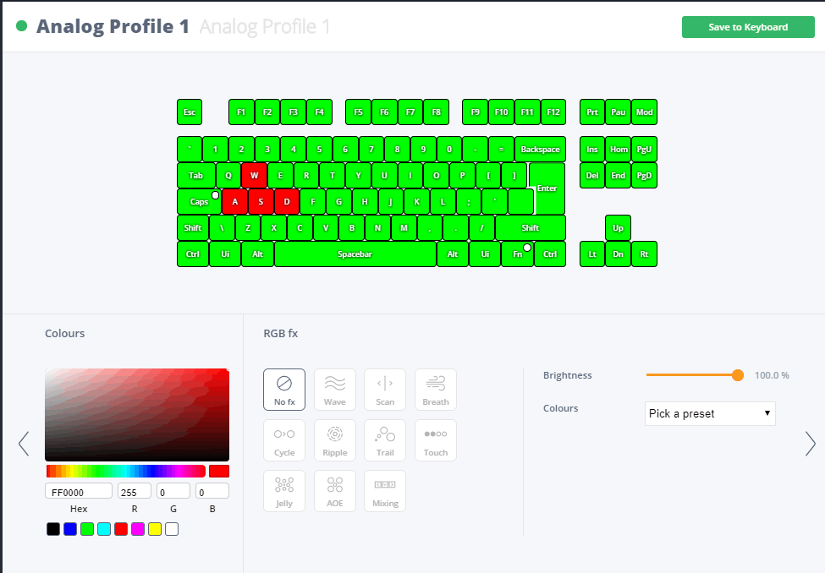Select the Breath effect icon
This screenshot has width=825, height=573.
pyautogui.click(x=436, y=390)
